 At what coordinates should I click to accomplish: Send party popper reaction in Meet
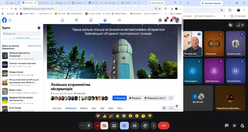[x=111, y=116]
